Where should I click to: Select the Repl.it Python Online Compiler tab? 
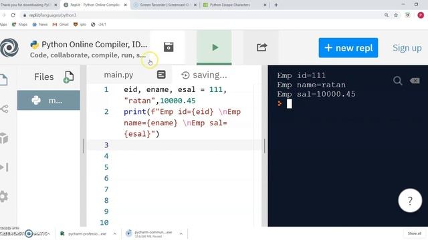click(95, 5)
